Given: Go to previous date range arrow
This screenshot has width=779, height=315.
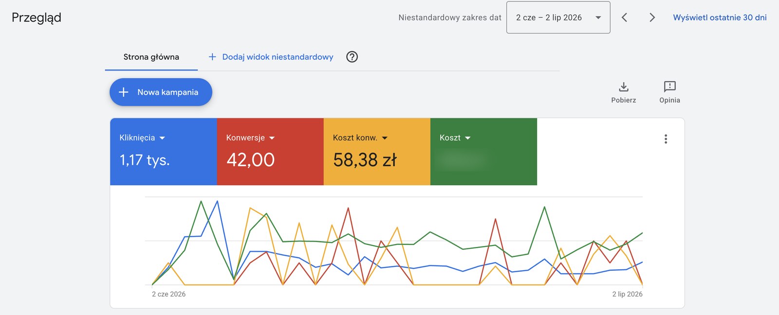Looking at the screenshot, I should (x=624, y=17).
